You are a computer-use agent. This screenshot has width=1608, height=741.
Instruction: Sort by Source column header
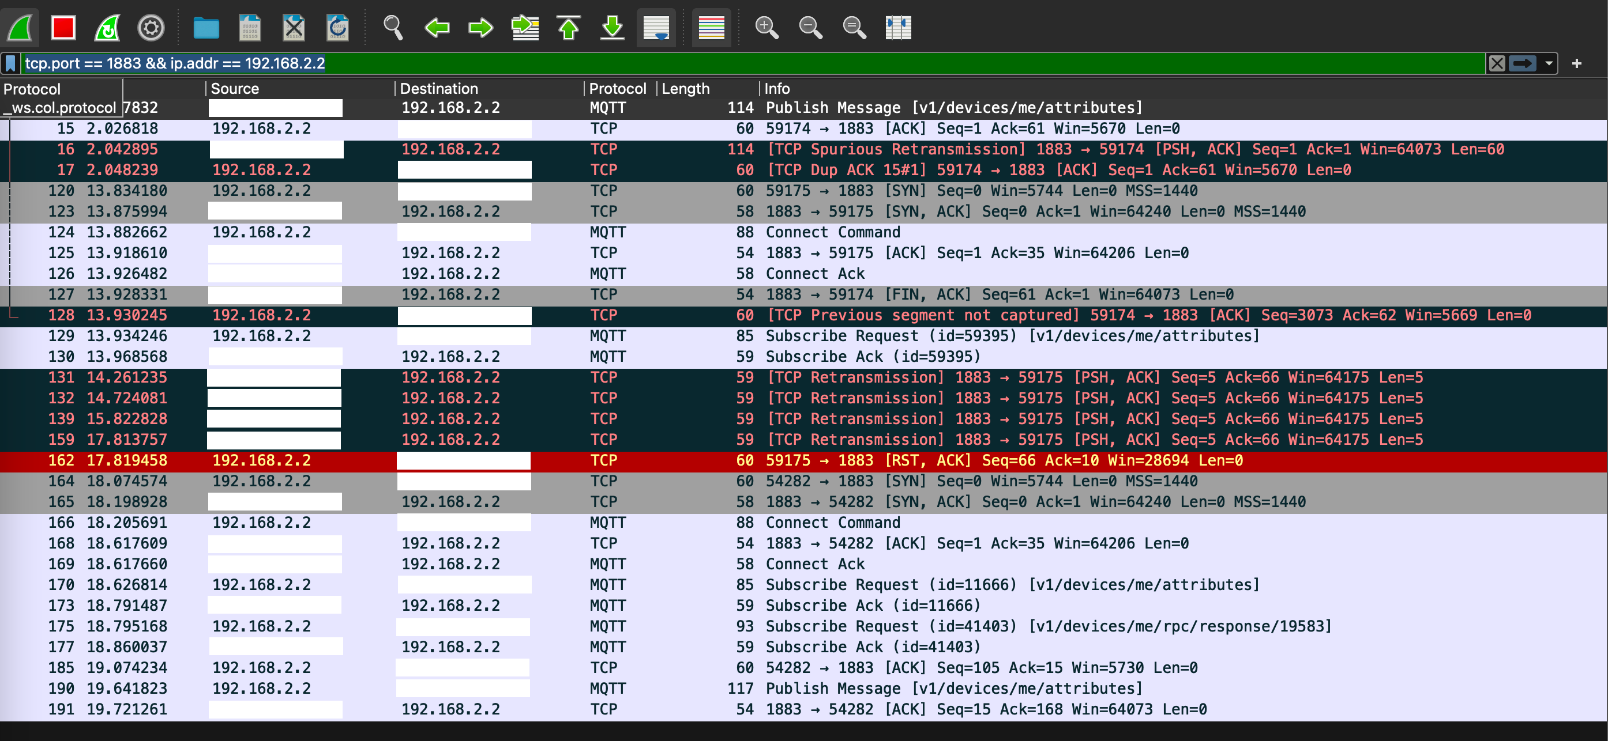point(300,89)
